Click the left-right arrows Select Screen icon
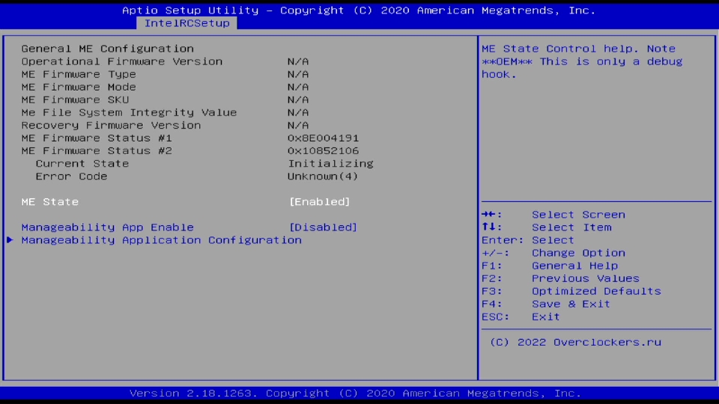This screenshot has height=404, width=719. point(489,215)
